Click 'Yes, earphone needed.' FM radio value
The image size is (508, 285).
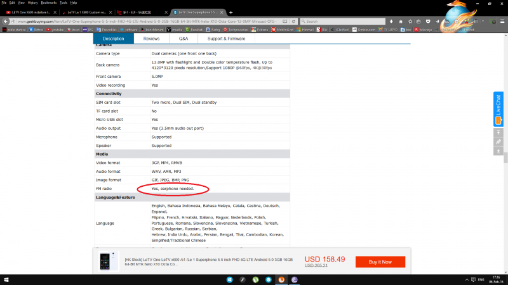173,189
